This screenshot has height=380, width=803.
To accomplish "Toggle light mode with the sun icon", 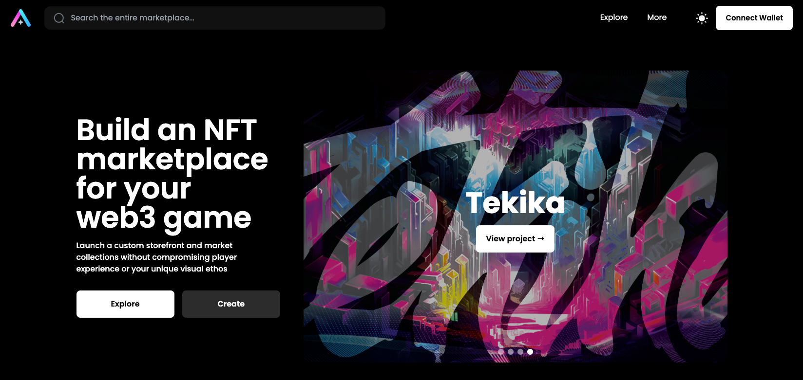I will pyautogui.click(x=702, y=18).
